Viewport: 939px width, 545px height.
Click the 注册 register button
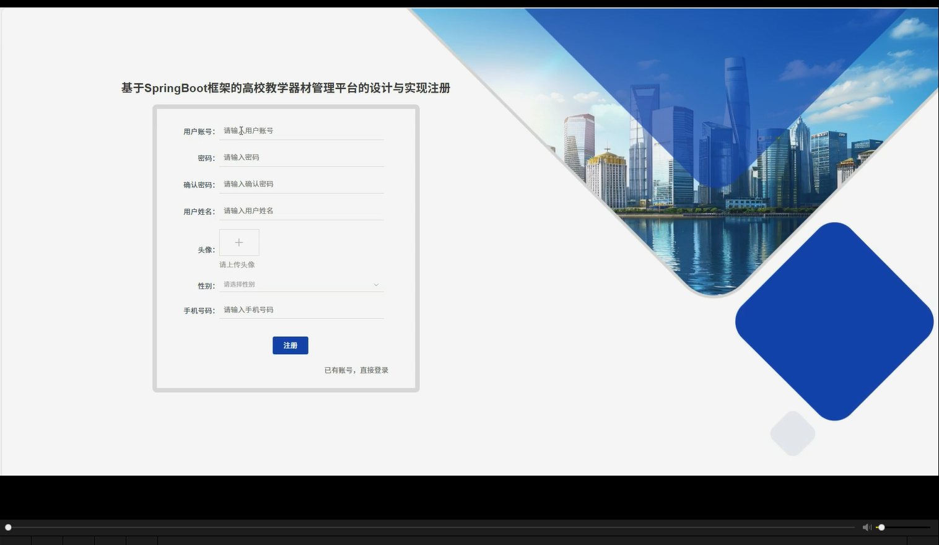tap(290, 345)
